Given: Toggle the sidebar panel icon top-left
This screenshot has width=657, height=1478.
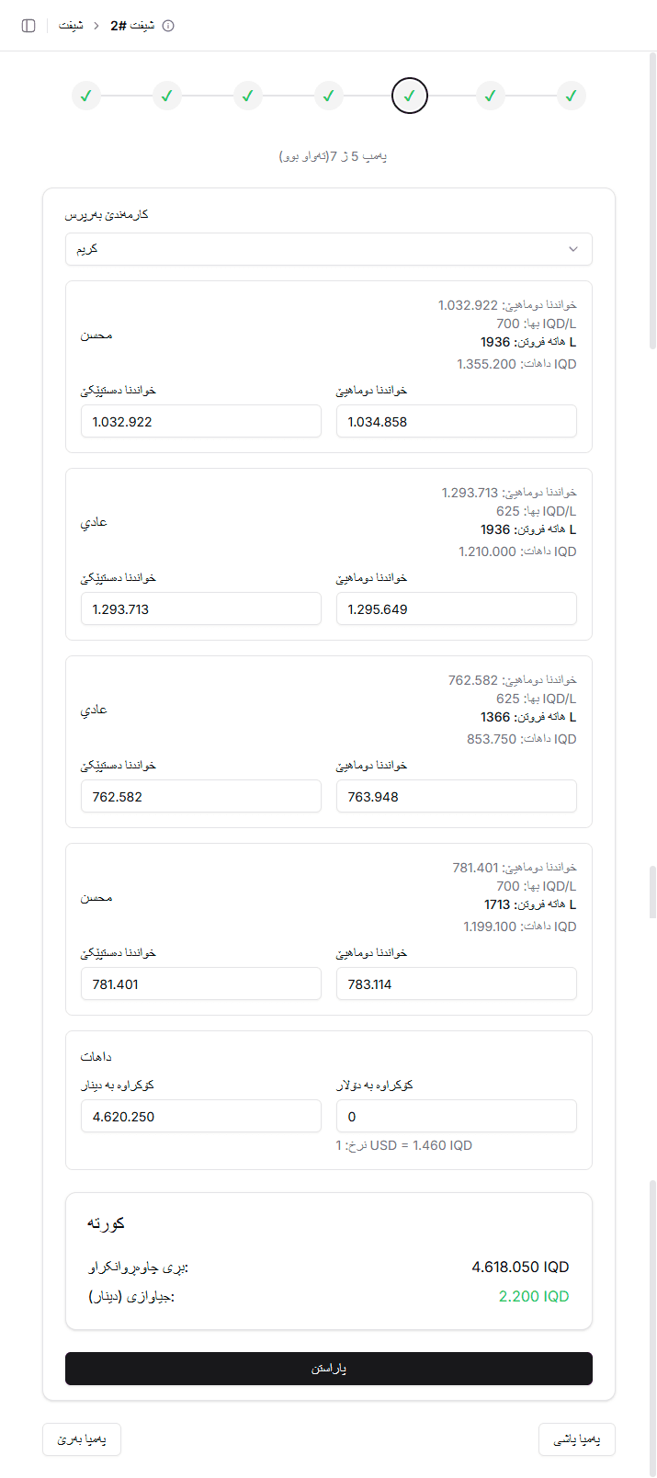Looking at the screenshot, I should [28, 25].
